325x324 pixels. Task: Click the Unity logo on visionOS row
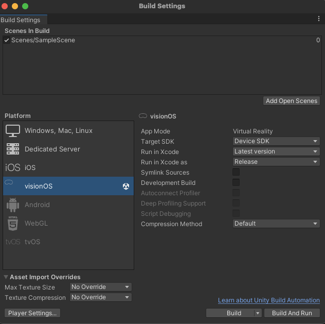pyautogui.click(x=126, y=186)
